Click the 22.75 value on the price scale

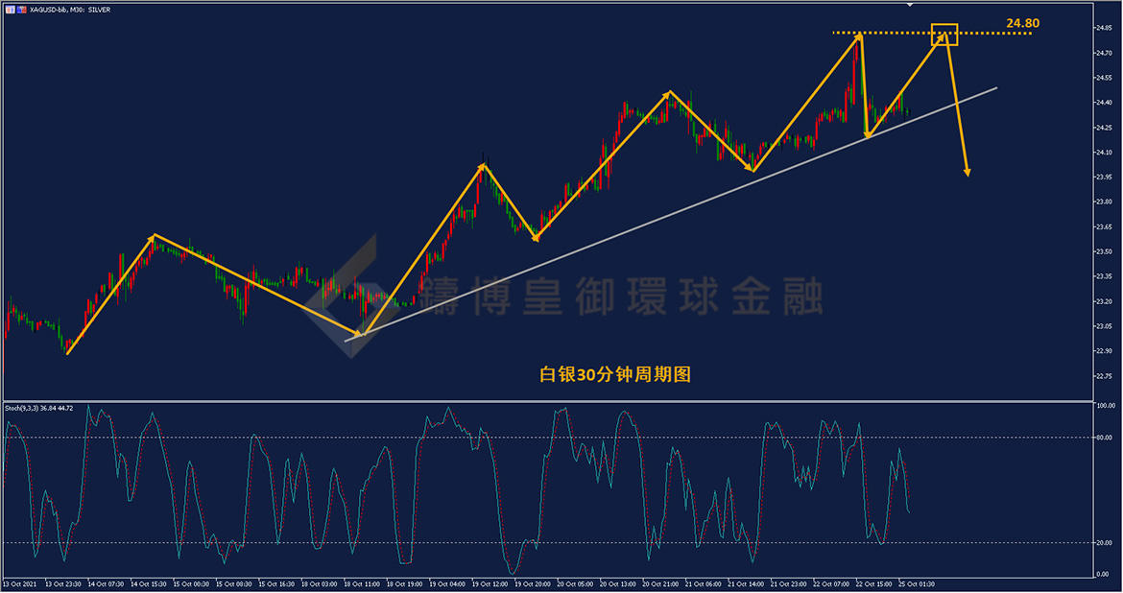[x=1102, y=376]
